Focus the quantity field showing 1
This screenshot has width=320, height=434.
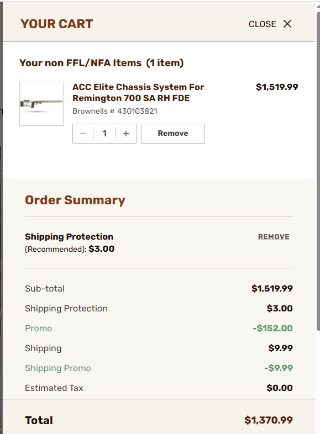[x=104, y=134]
